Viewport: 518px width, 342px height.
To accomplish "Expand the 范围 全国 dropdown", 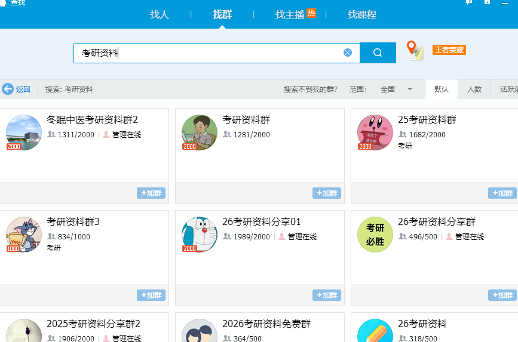I will point(397,90).
